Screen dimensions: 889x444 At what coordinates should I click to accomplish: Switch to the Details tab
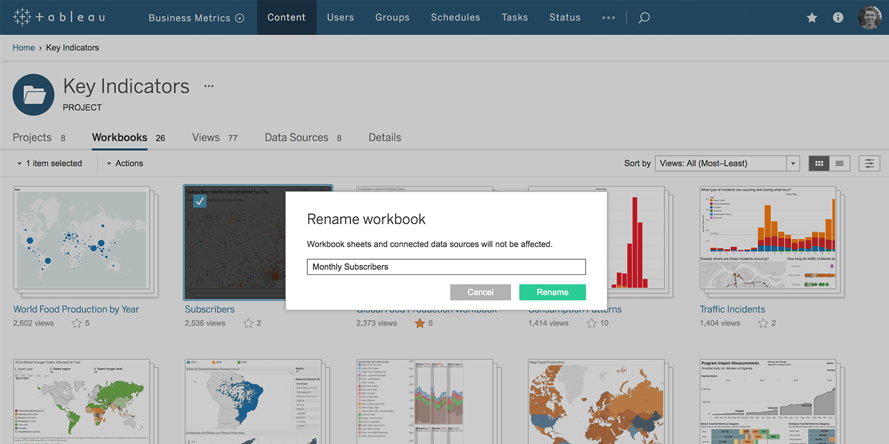[x=385, y=138]
